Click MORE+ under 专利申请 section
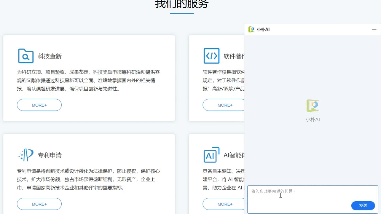Image resolution: width=381 pixels, height=214 pixels. (39, 204)
